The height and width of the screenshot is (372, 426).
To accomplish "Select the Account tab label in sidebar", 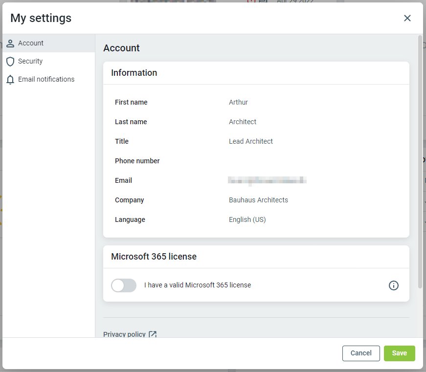I will pyautogui.click(x=31, y=44).
